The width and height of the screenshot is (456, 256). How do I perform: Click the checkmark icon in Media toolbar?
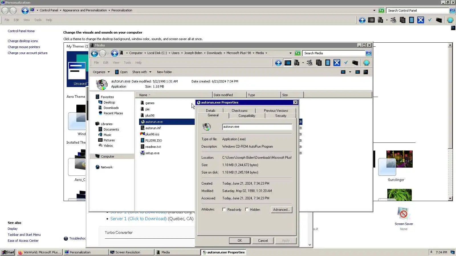tap(346, 63)
